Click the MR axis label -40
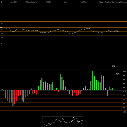This screenshot has height=127, width=127. point(124,100)
